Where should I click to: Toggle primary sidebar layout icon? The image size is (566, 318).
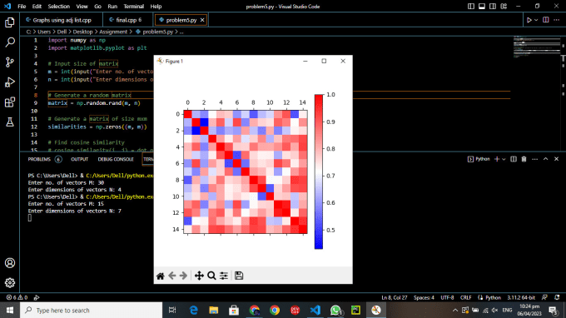471,6
